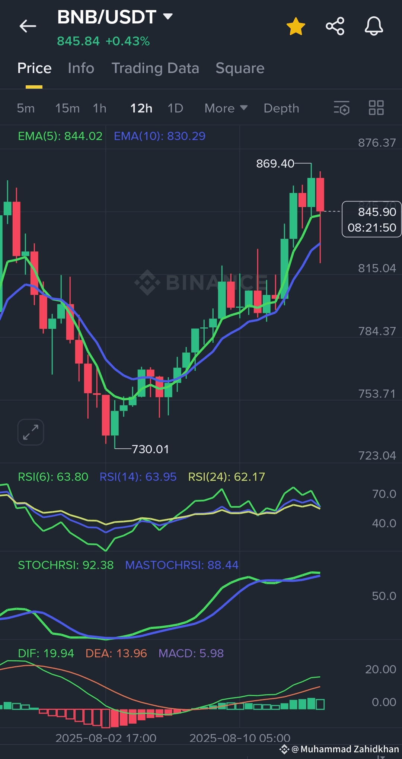Viewport: 402px width, 759px height.
Task: Switch to the Price tab
Action: pos(34,68)
